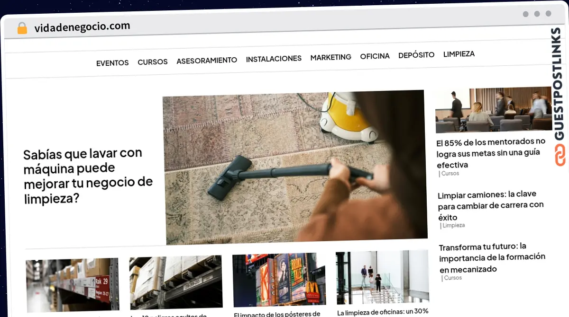Open the EVENTOS menu item
Screen dimensions: 569x317
tap(112, 63)
